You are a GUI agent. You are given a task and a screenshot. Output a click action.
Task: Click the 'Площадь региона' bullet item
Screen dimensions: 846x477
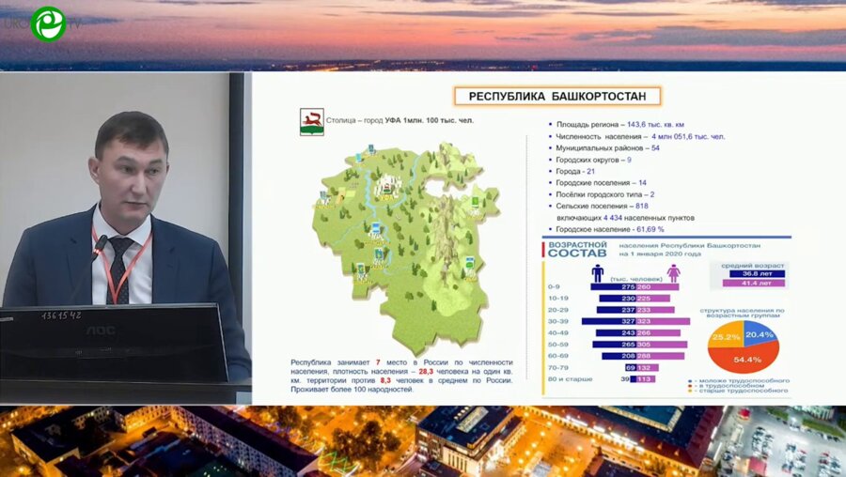tap(620, 124)
